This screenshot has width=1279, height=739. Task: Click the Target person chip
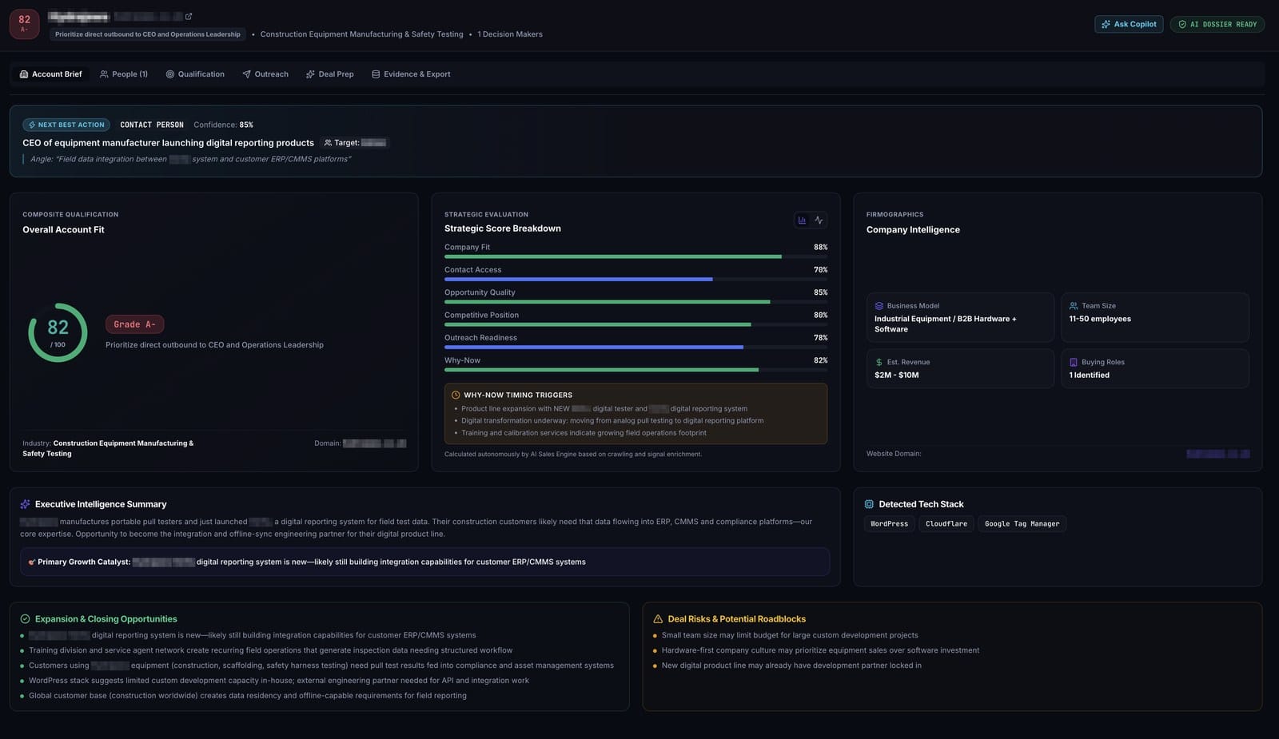click(355, 143)
